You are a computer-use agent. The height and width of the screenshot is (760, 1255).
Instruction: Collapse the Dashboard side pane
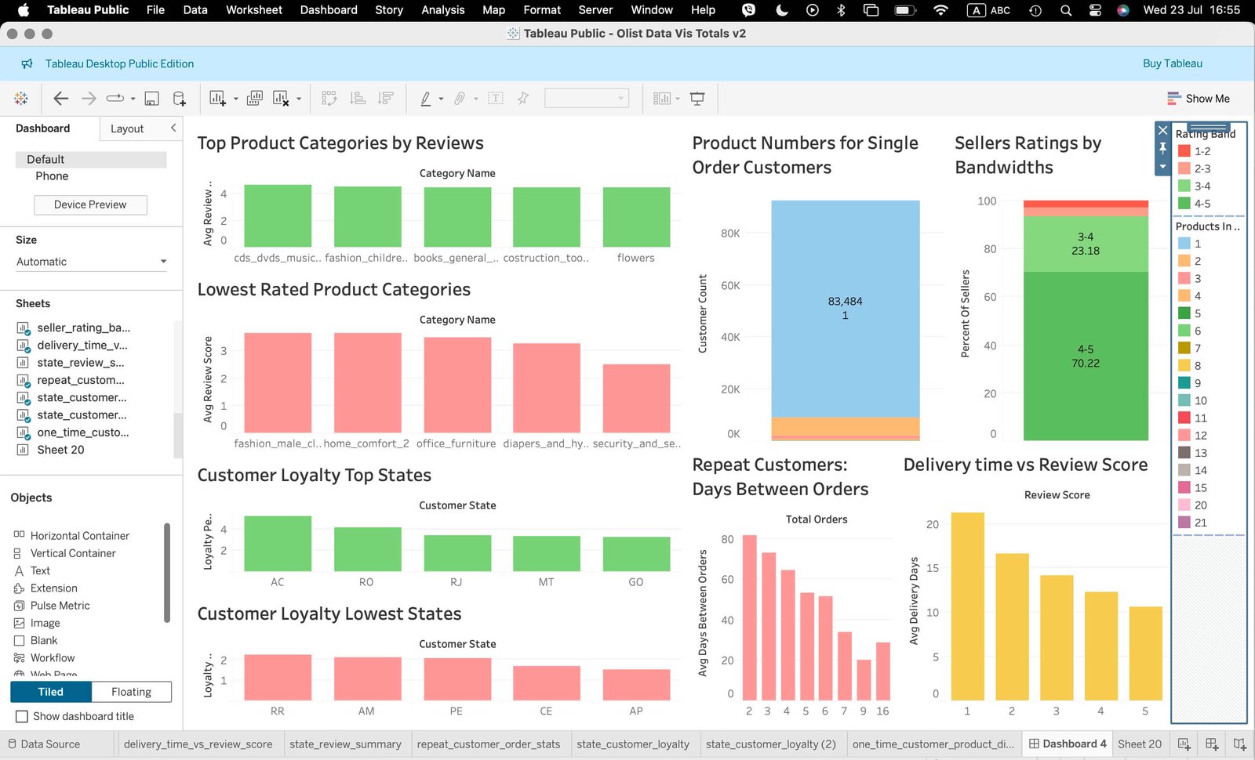173,128
